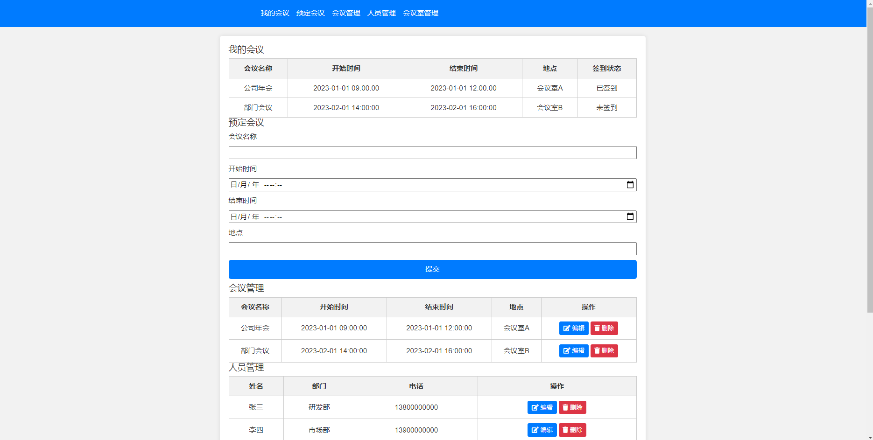Click 公司年会 in the 我的会议 table
Image resolution: width=873 pixels, height=440 pixels.
[x=258, y=88]
